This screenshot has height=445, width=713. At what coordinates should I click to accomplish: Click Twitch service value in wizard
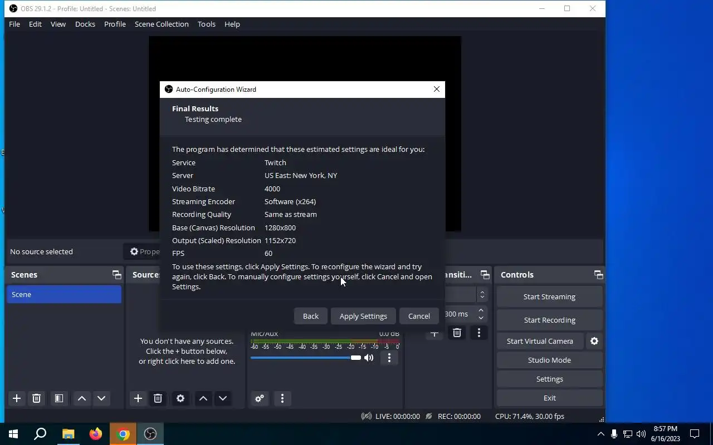click(275, 162)
